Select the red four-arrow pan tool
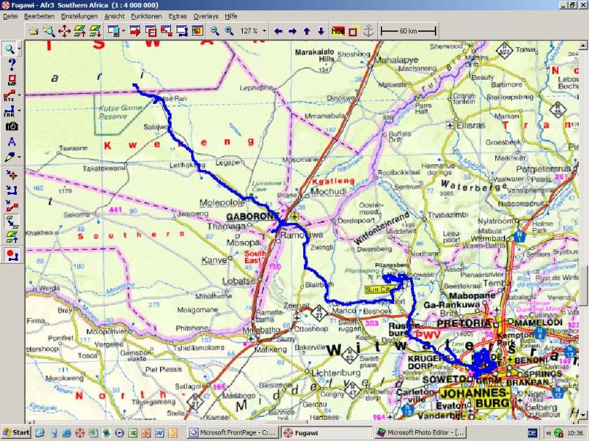Screen dimensions: 589x441 64,31
